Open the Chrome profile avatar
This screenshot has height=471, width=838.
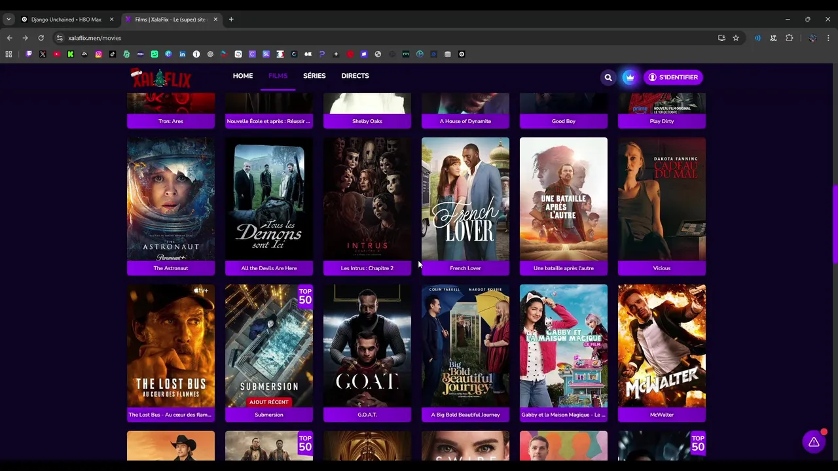(812, 38)
